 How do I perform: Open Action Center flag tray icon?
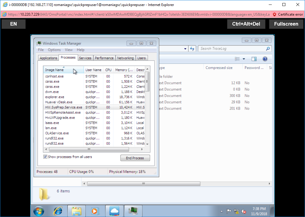[229, 211]
